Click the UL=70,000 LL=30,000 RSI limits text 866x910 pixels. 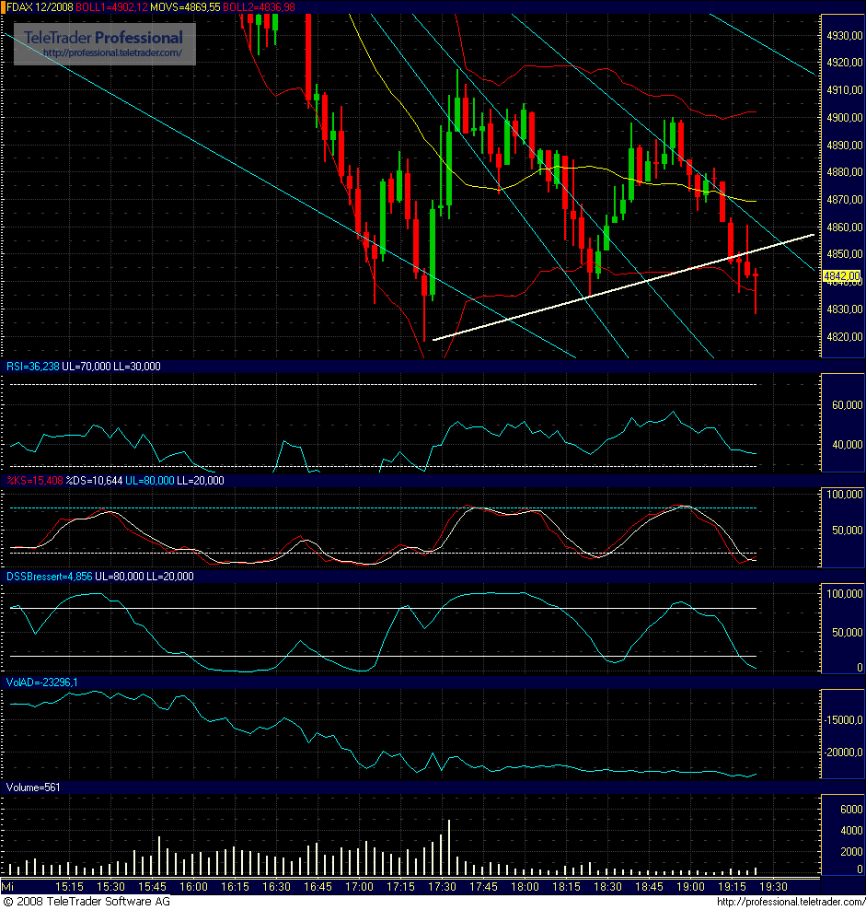pos(111,367)
